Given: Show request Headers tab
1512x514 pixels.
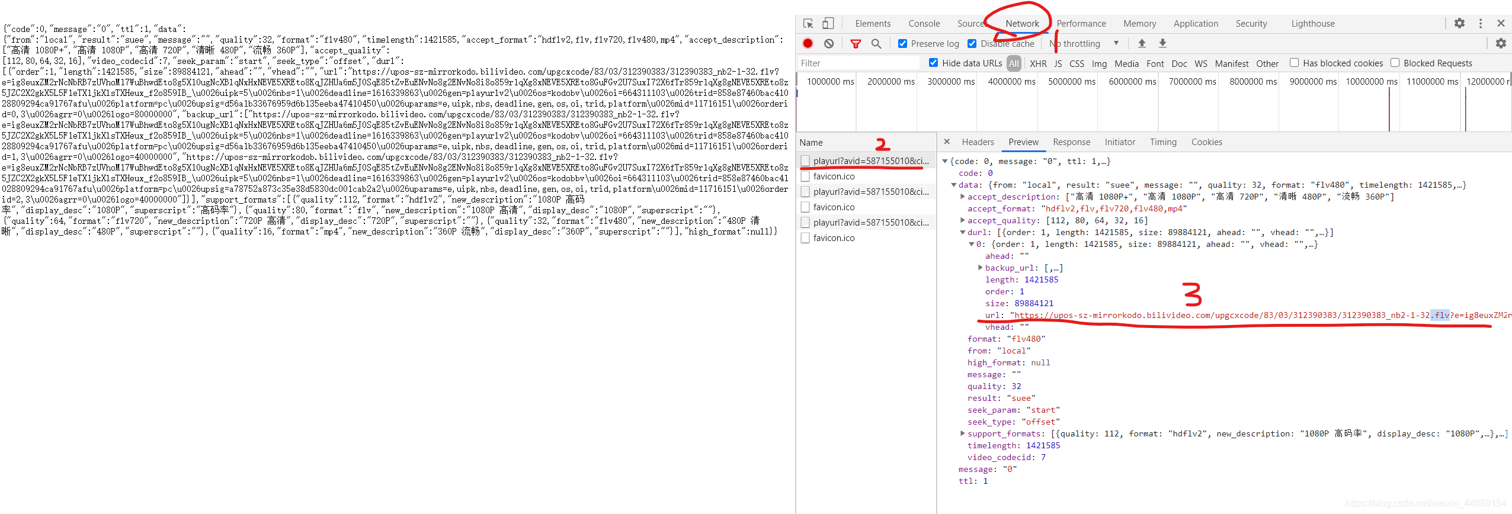Looking at the screenshot, I should [x=978, y=142].
